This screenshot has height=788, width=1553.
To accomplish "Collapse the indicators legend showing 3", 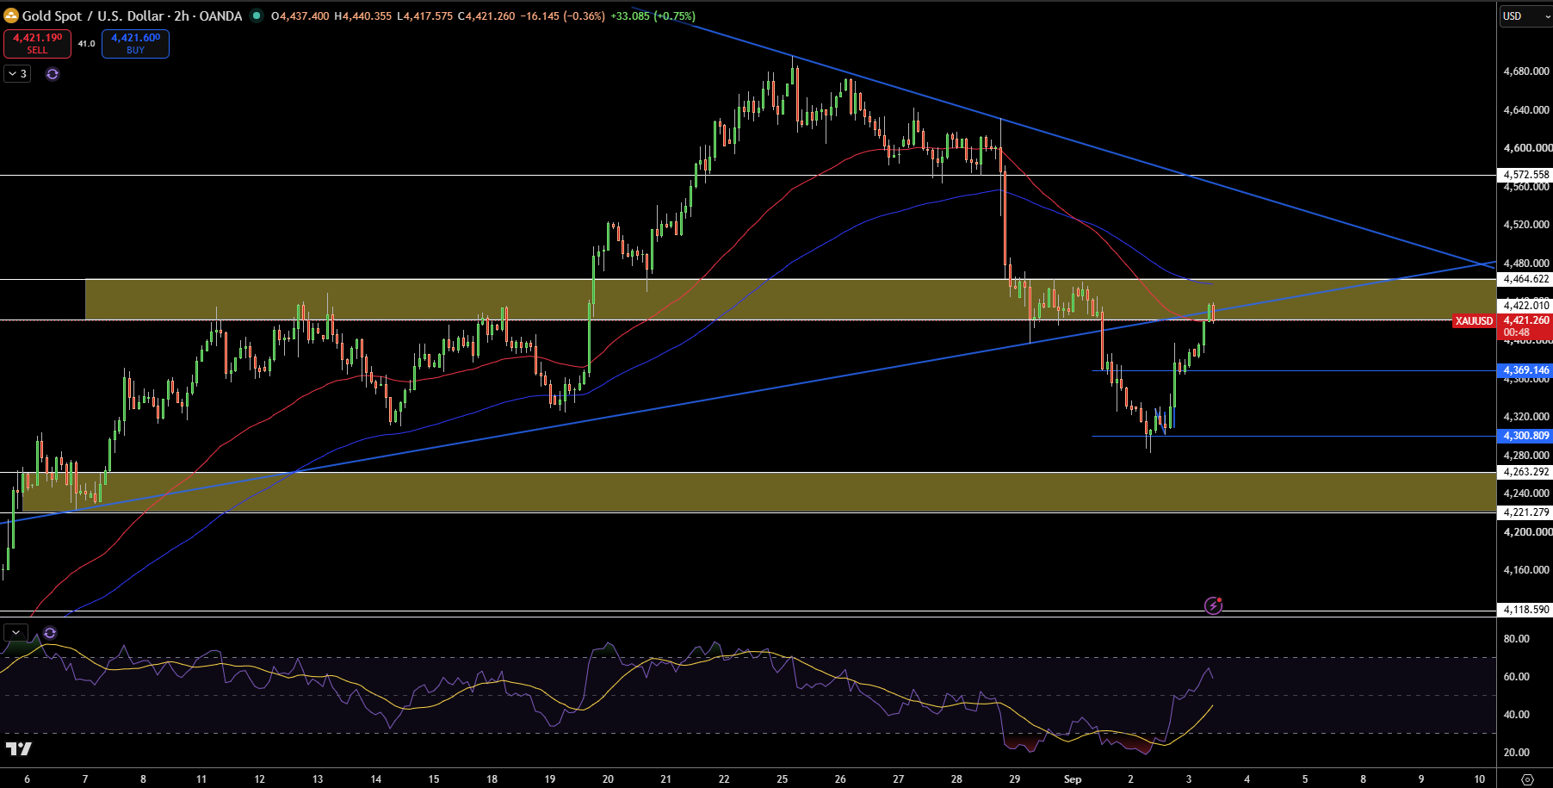I will [x=17, y=74].
